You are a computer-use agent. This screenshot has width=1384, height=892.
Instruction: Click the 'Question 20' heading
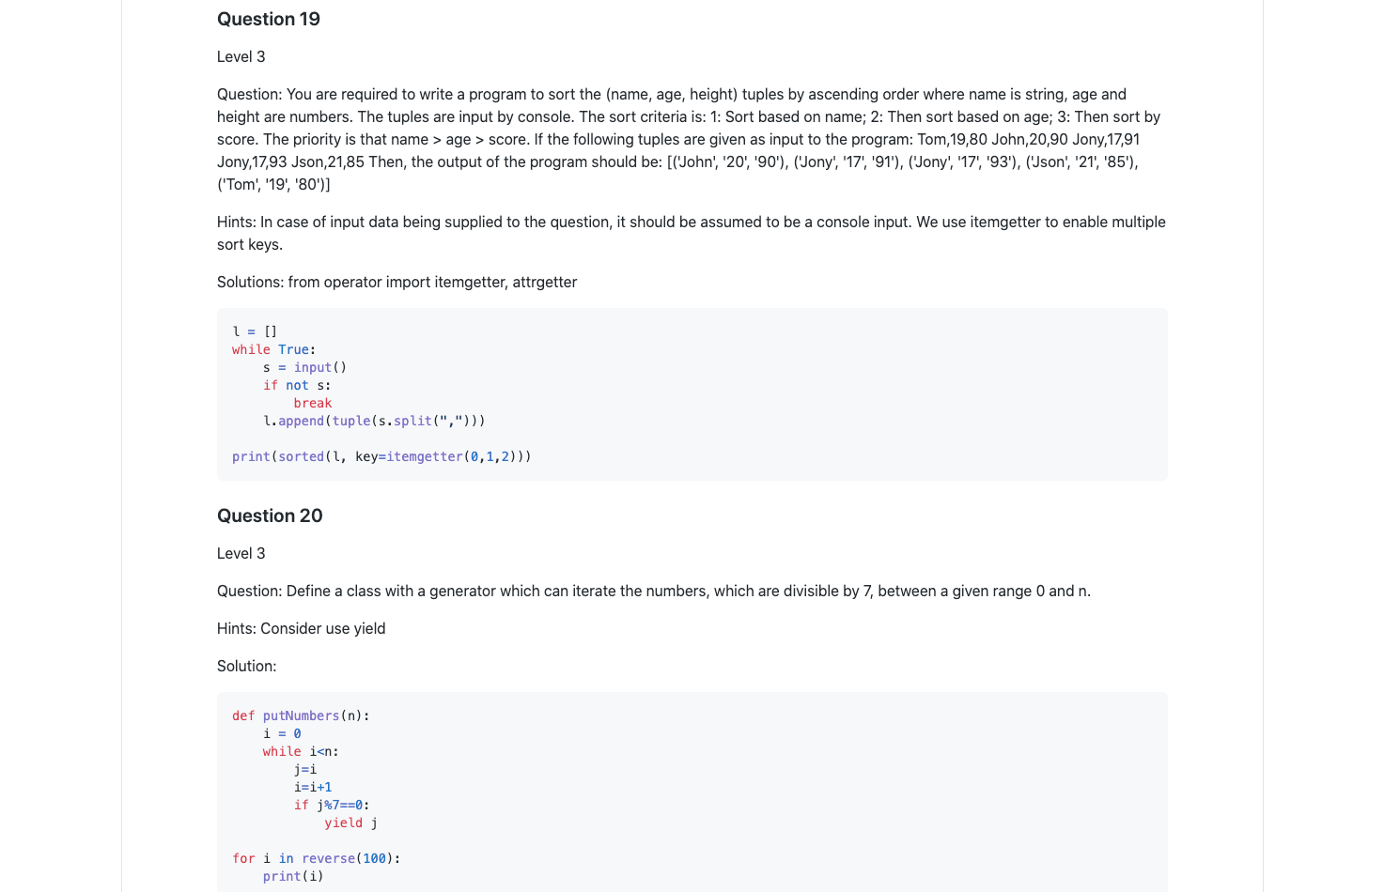[270, 515]
